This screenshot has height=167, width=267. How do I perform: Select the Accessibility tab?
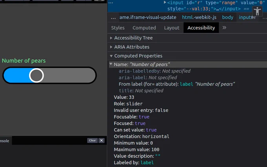(201, 28)
